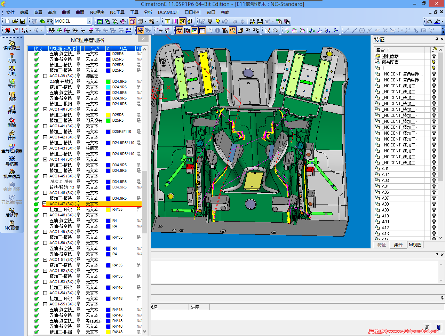Click the 毛坯 (stock) sidebar icon

pyautogui.click(x=12, y=96)
